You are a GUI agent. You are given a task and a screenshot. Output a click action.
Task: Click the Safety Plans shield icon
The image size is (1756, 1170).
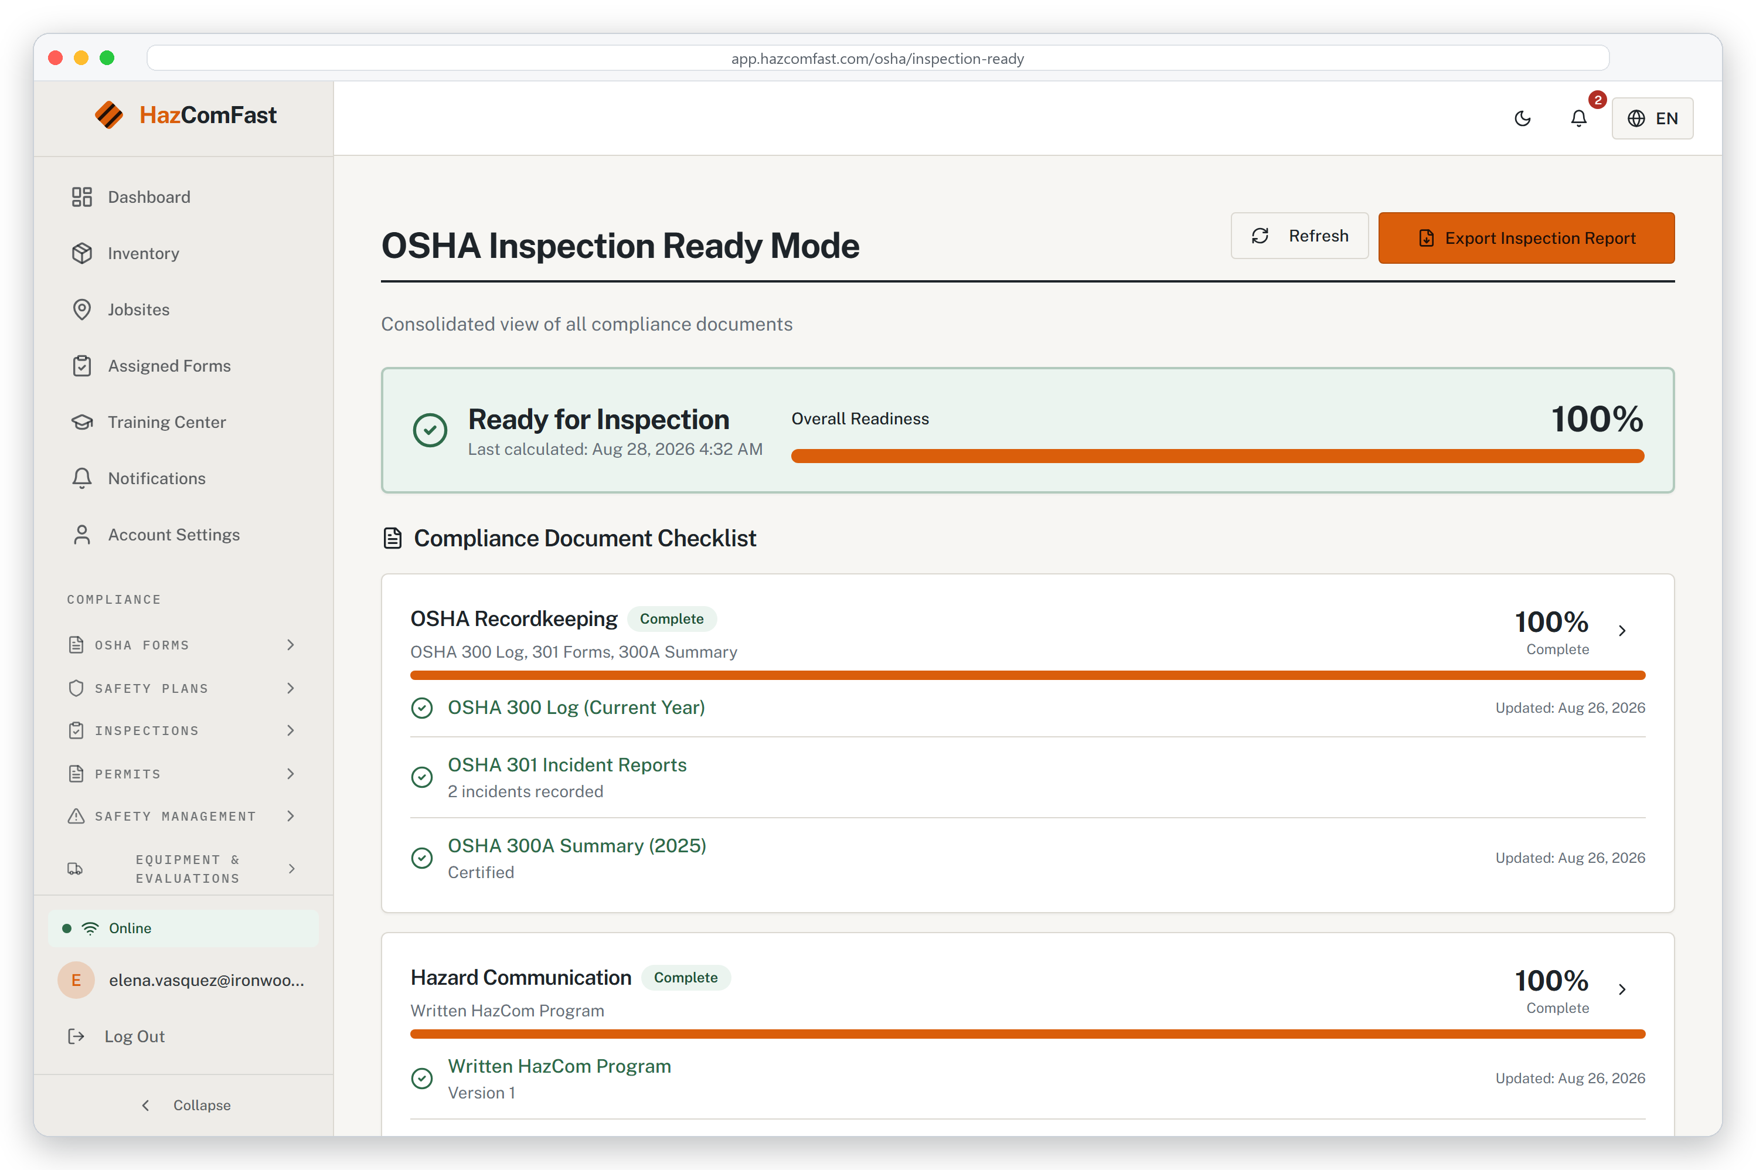76,688
